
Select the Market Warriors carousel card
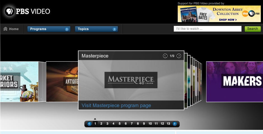(x=19, y=82)
